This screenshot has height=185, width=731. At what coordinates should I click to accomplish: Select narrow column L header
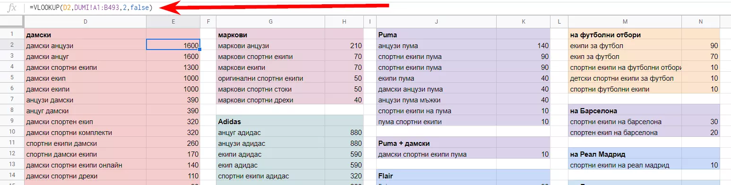point(559,21)
